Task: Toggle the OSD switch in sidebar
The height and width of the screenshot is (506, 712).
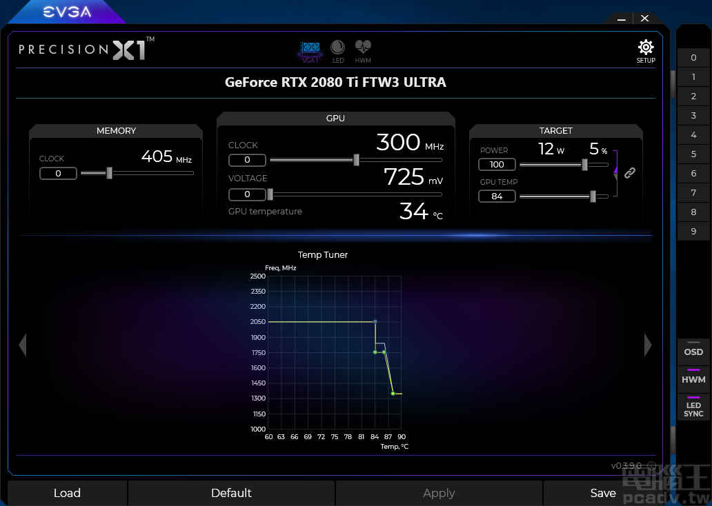Action: 693,352
